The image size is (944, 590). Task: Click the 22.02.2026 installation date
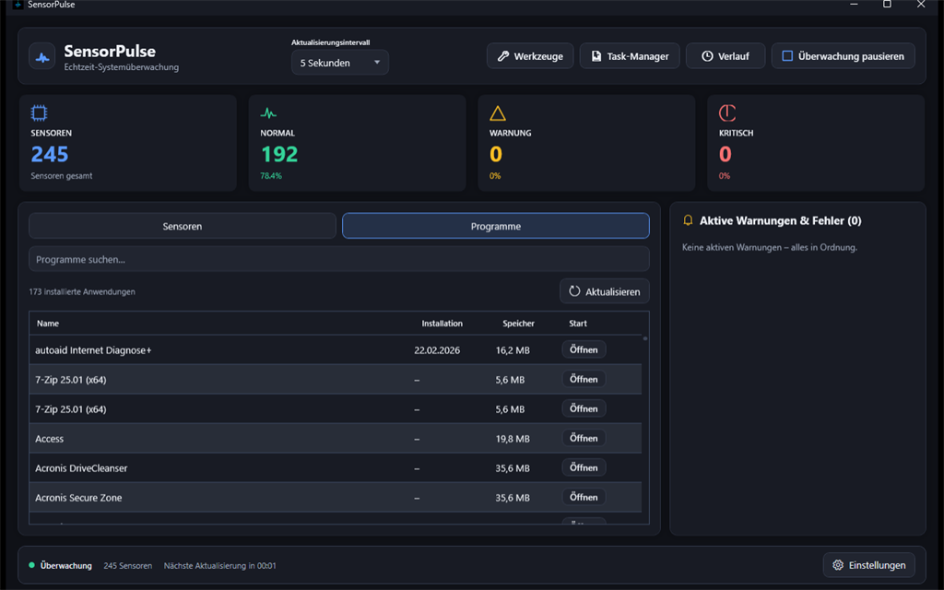point(437,349)
